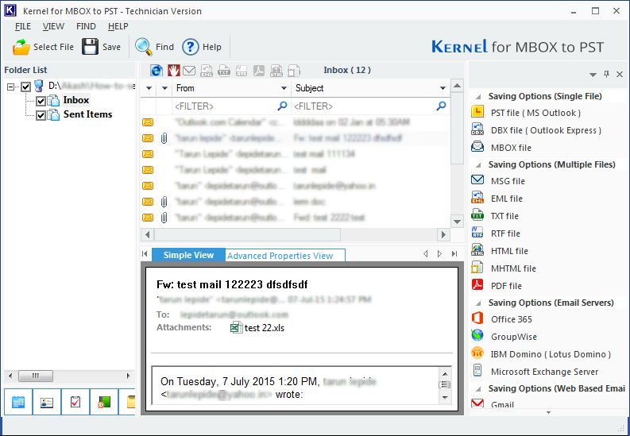Click the greyed EML export icon

(x=207, y=71)
